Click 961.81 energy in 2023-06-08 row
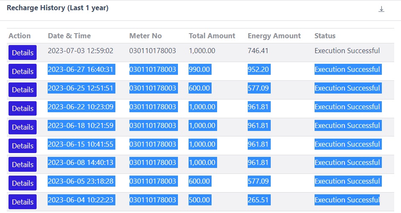401x213 pixels. pyautogui.click(x=259, y=162)
